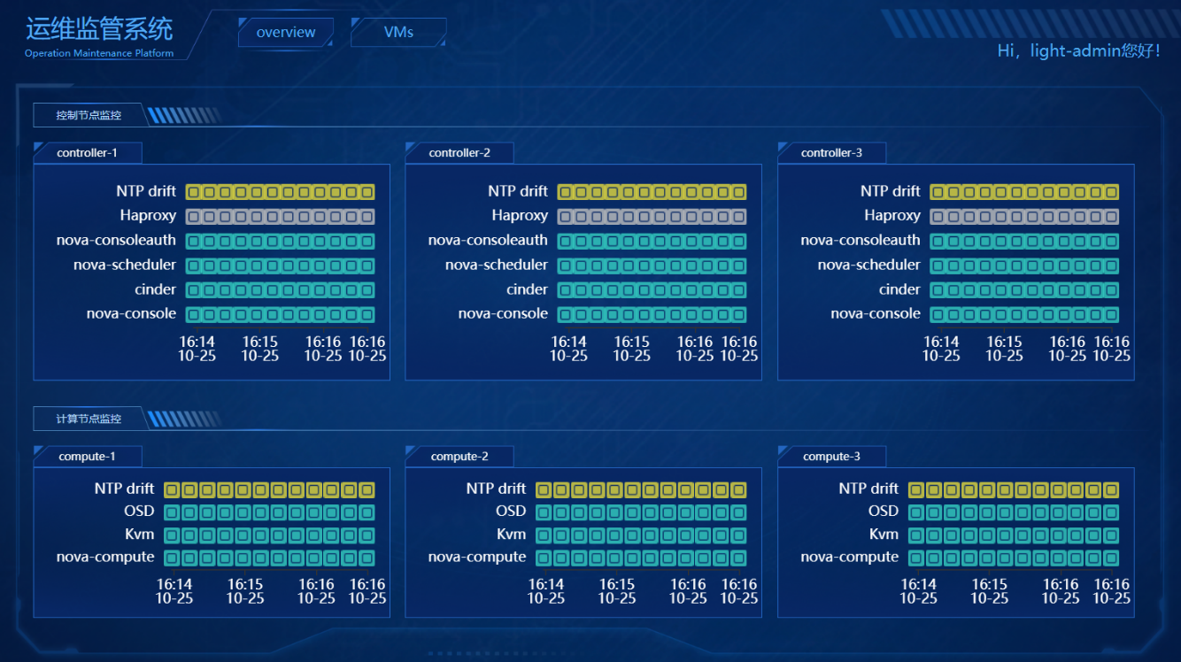Click first Haproxy square in controller-3
Screen dimensions: 1181x662
click(938, 217)
